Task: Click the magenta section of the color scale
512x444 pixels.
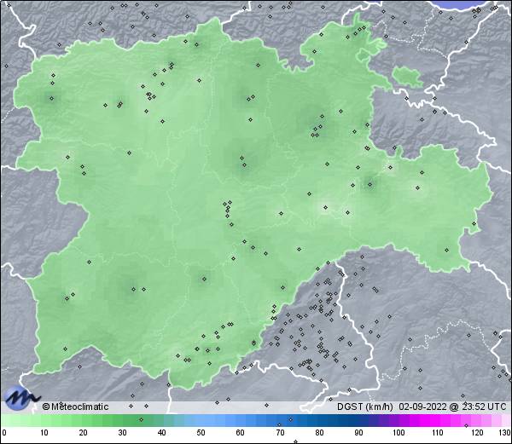Action: 434,420
